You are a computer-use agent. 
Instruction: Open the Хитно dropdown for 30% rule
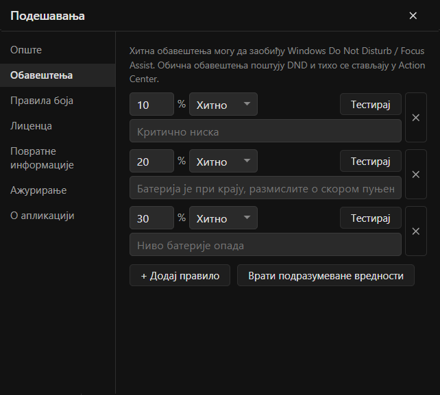point(223,218)
